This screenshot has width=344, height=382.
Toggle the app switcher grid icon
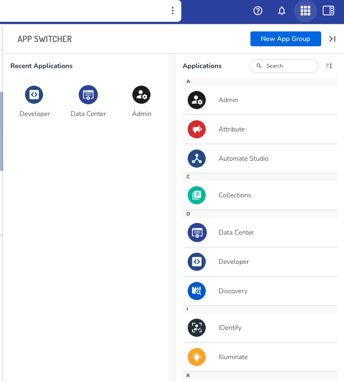(305, 11)
